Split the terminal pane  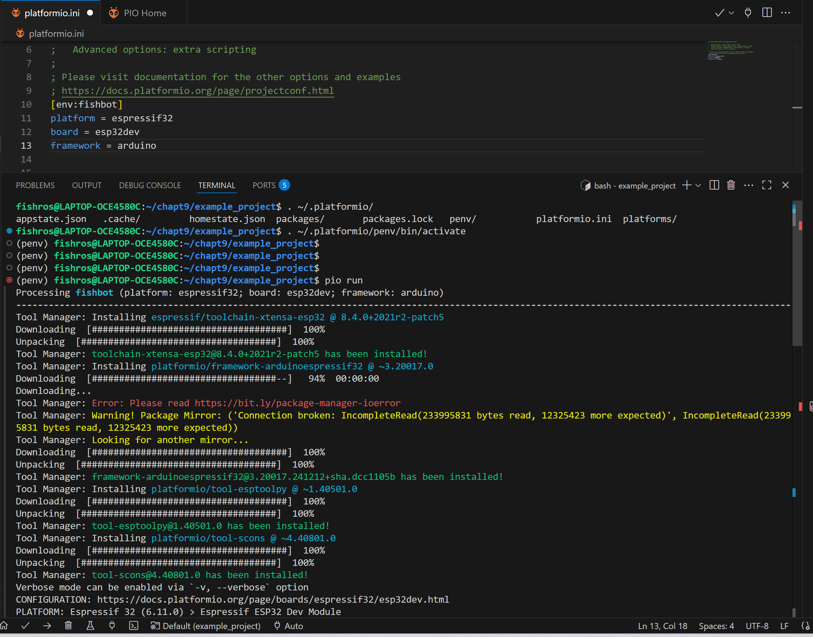point(714,185)
